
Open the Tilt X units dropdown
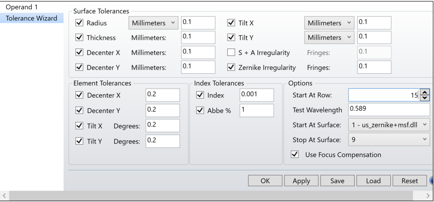(x=329, y=22)
